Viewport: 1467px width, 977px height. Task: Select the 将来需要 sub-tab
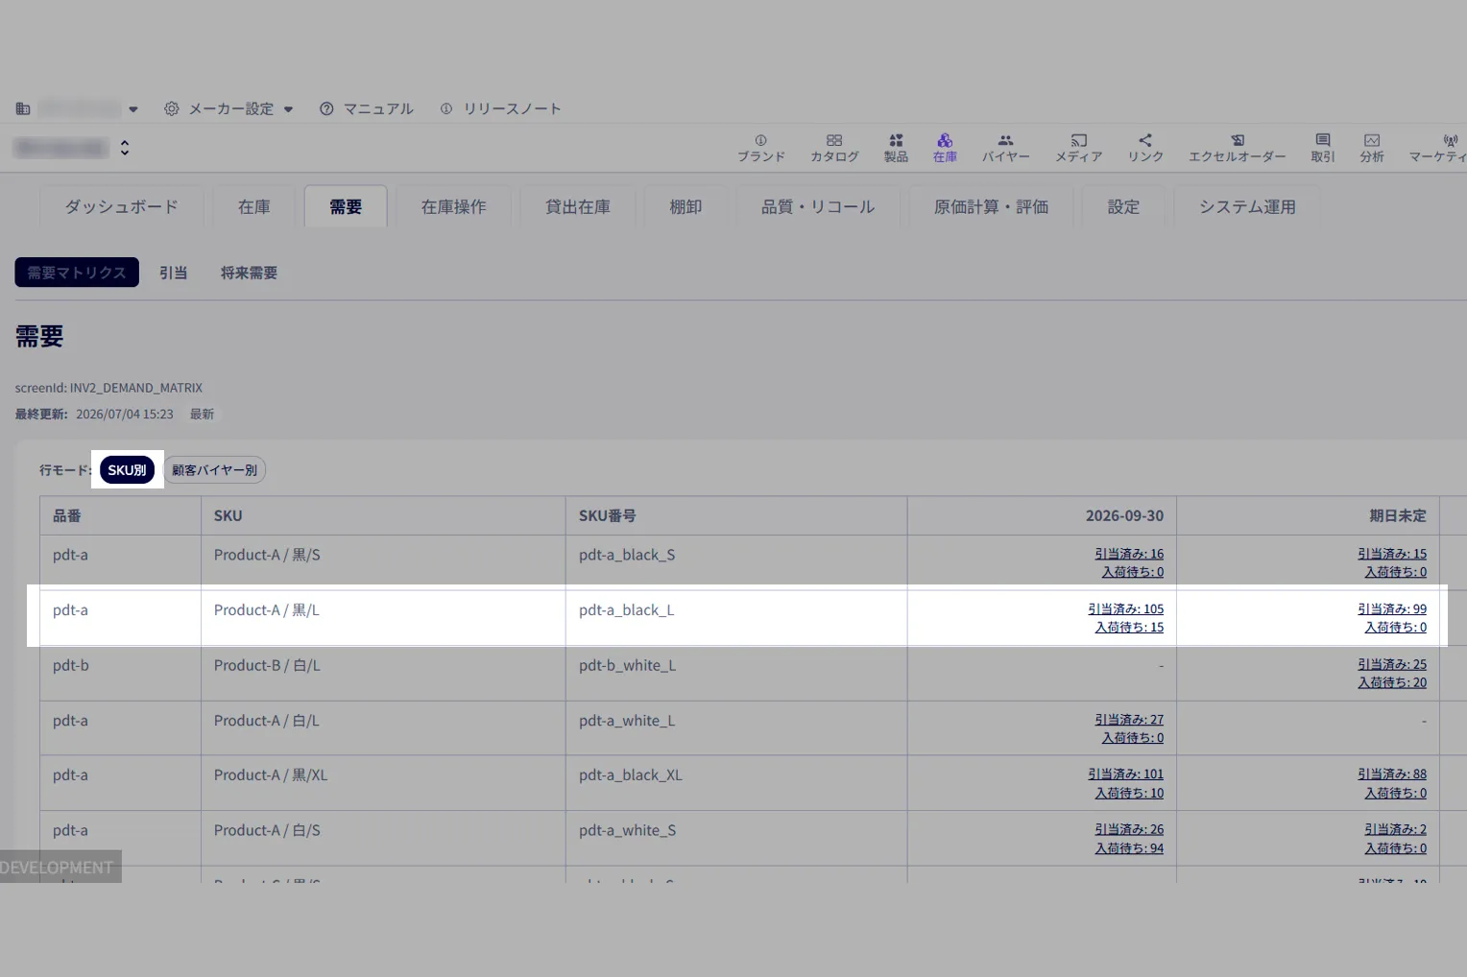pos(249,273)
